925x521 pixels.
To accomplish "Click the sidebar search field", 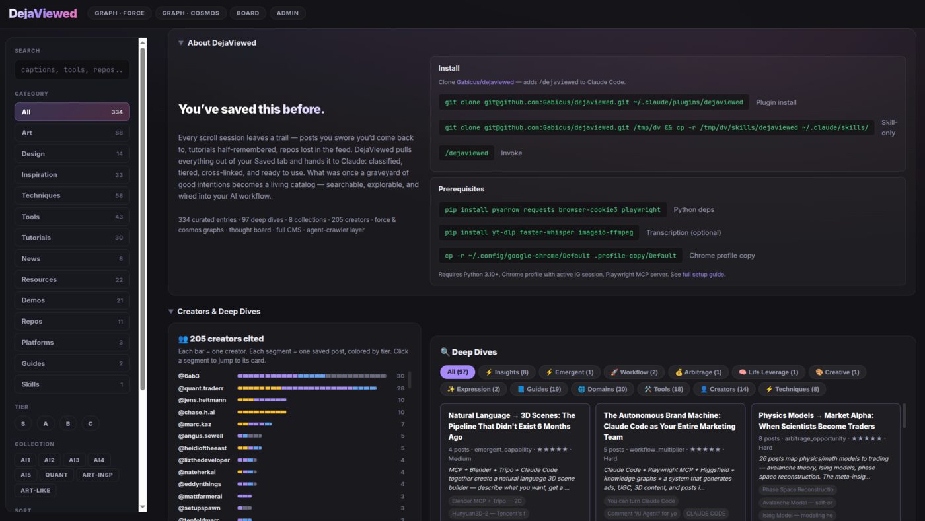I will pyautogui.click(x=71, y=69).
